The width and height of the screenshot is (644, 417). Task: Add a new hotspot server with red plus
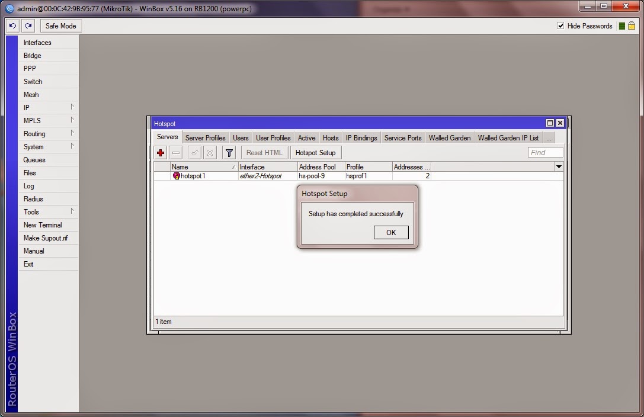(x=161, y=153)
